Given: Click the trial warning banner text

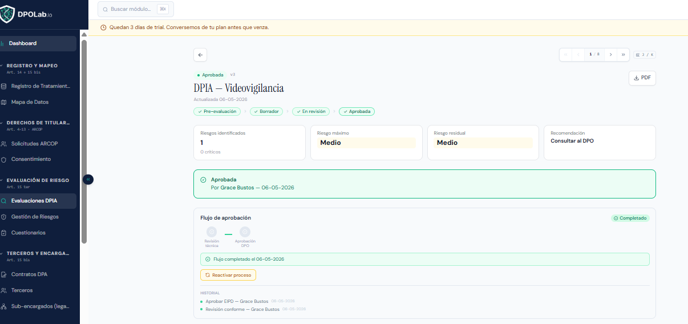Looking at the screenshot, I should [x=189, y=27].
